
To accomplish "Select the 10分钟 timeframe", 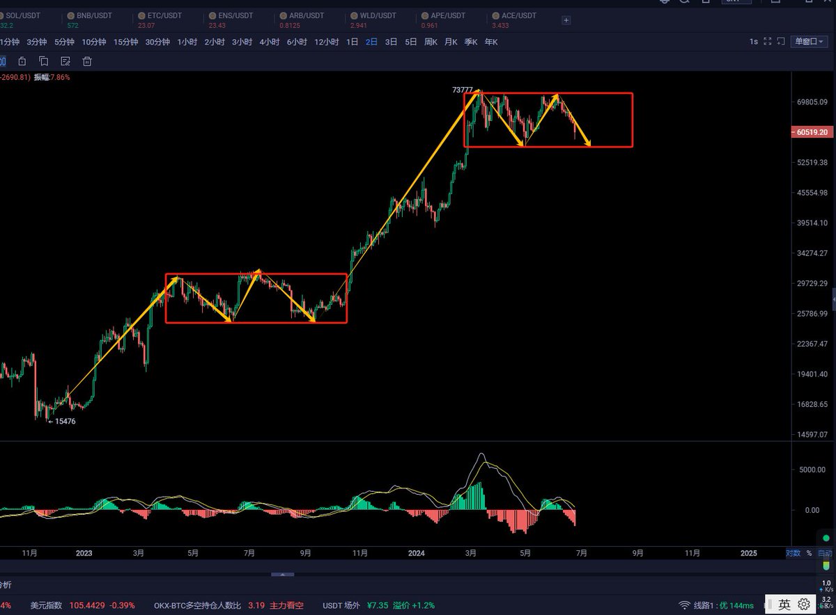I will [93, 42].
